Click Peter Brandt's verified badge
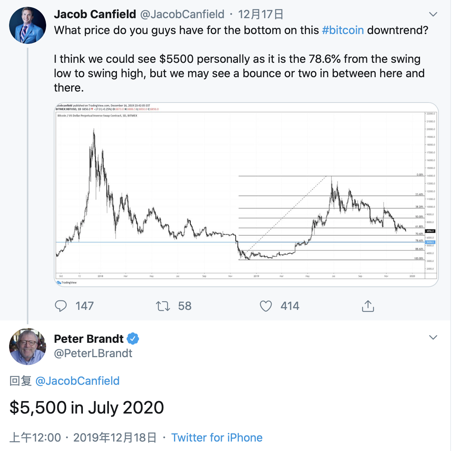The height and width of the screenshot is (451, 454). tap(133, 339)
